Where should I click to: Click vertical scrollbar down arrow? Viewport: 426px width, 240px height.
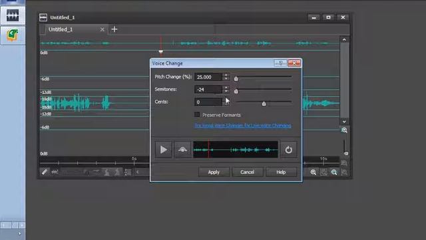(344, 121)
